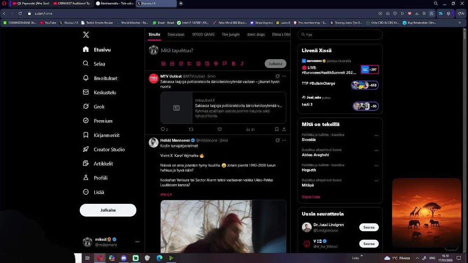The image size is (468, 263).
Task: Open YouTube bookmark in bookmarks bar
Action: [x=48, y=23]
